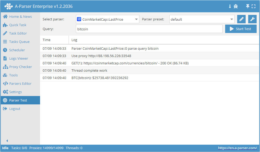
Task: Click the pin icon in title bar
Action: coord(247,6)
